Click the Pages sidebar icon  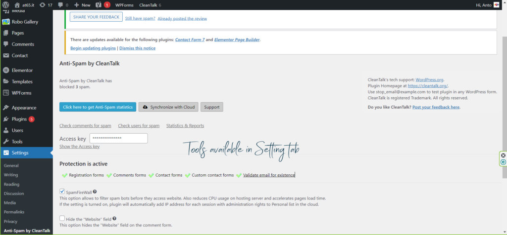coord(5,33)
